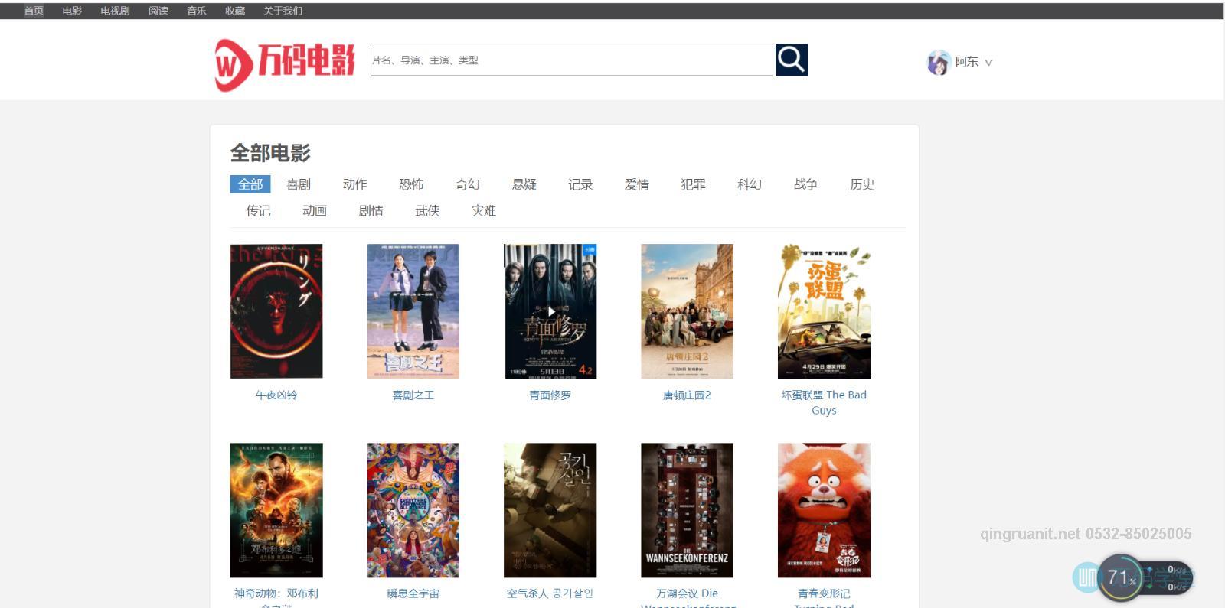Open 阅读 in top navigation

(x=158, y=11)
